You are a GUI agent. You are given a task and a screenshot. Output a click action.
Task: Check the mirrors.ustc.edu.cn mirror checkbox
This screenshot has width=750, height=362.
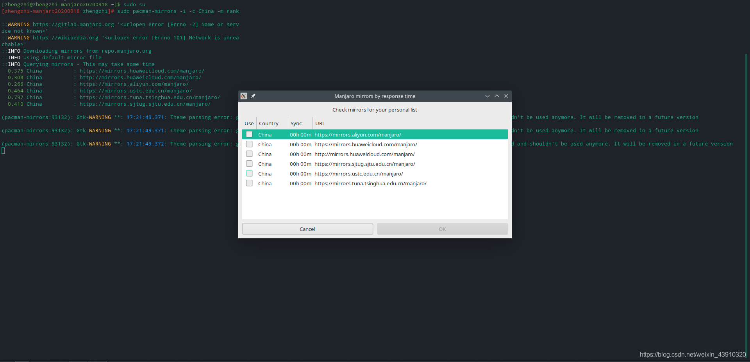pyautogui.click(x=249, y=173)
